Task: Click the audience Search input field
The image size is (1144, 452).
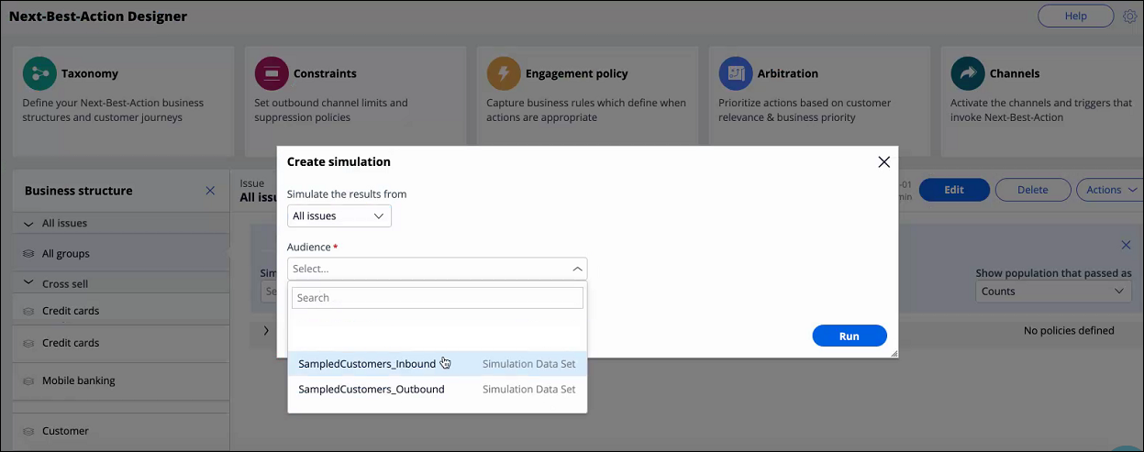Action: pyautogui.click(x=437, y=298)
